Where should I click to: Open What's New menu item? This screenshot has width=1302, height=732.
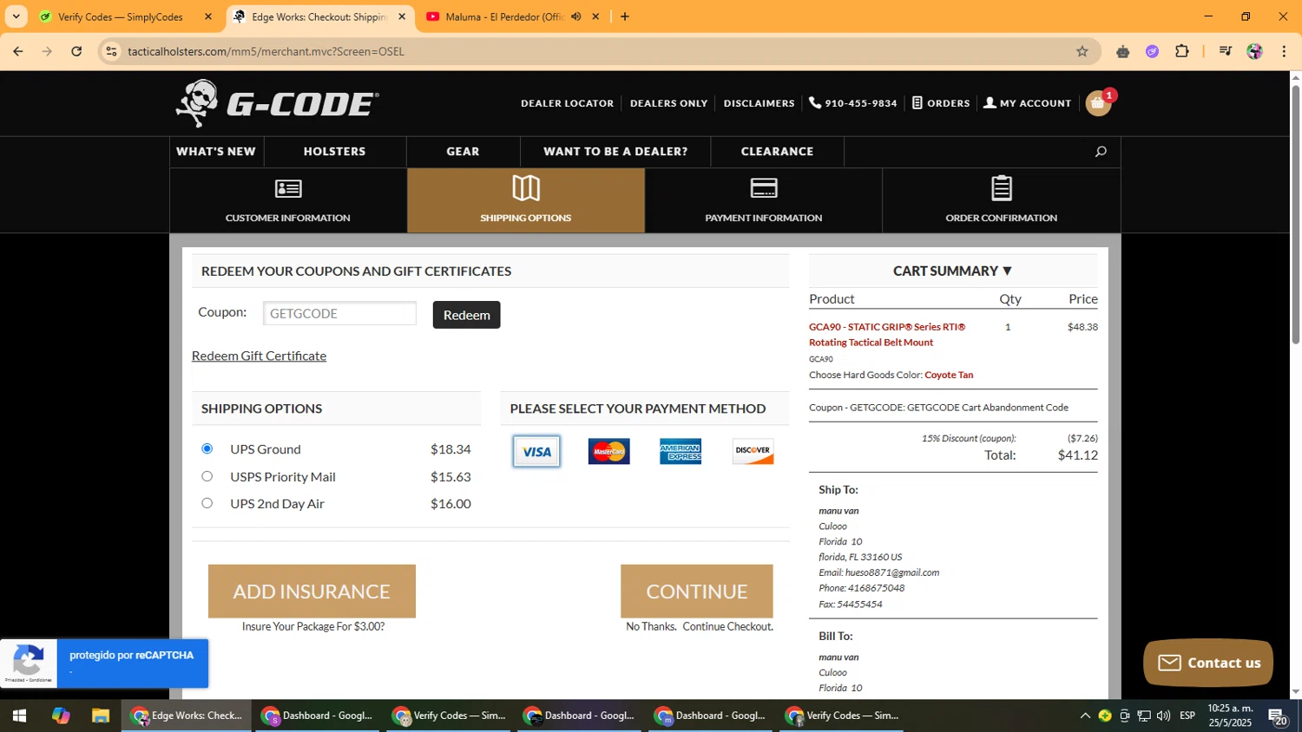(x=216, y=152)
